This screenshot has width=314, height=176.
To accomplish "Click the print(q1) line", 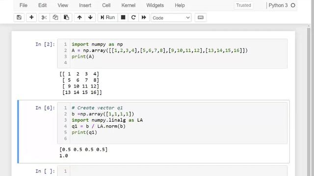I will pyautogui.click(x=84, y=132).
